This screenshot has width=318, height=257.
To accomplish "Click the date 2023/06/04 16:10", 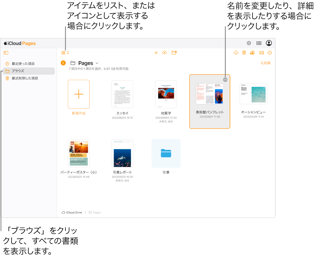I will click(x=122, y=118).
